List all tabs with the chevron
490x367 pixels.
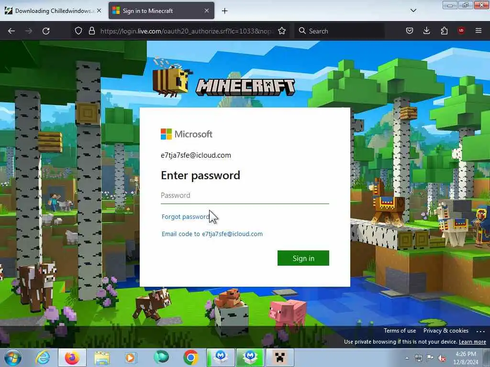pos(413,11)
